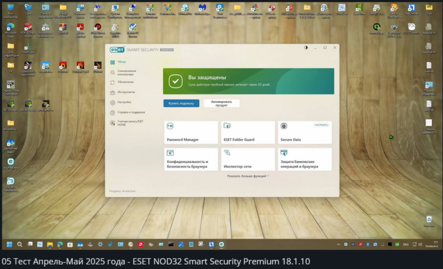Open the Downloads desktop shortcut

(28, 48)
